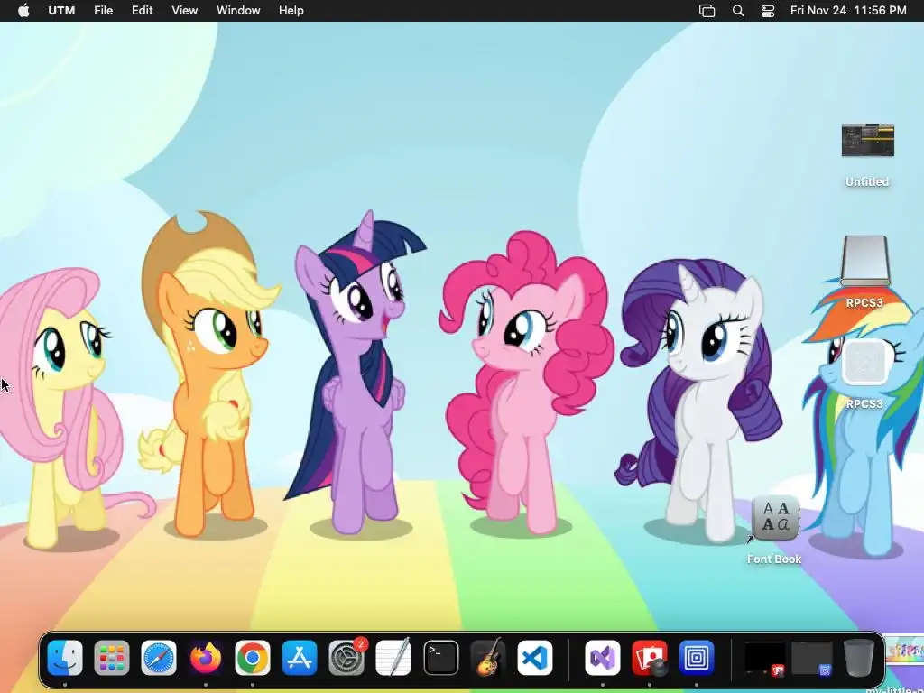Open the Apple menu
Image resolution: width=924 pixels, height=693 pixels.
tap(24, 11)
